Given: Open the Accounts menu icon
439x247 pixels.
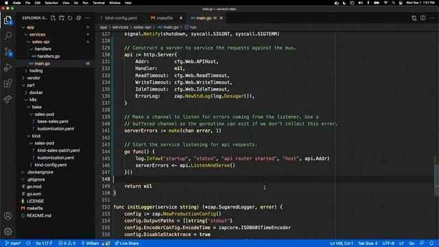Looking at the screenshot, I should point(8,215).
